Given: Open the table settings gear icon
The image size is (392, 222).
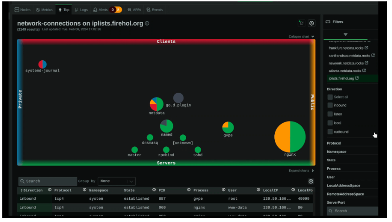Looking at the screenshot, I should pyautogui.click(x=311, y=181).
